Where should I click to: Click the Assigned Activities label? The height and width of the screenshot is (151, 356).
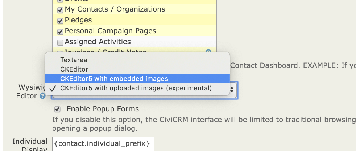[98, 42]
